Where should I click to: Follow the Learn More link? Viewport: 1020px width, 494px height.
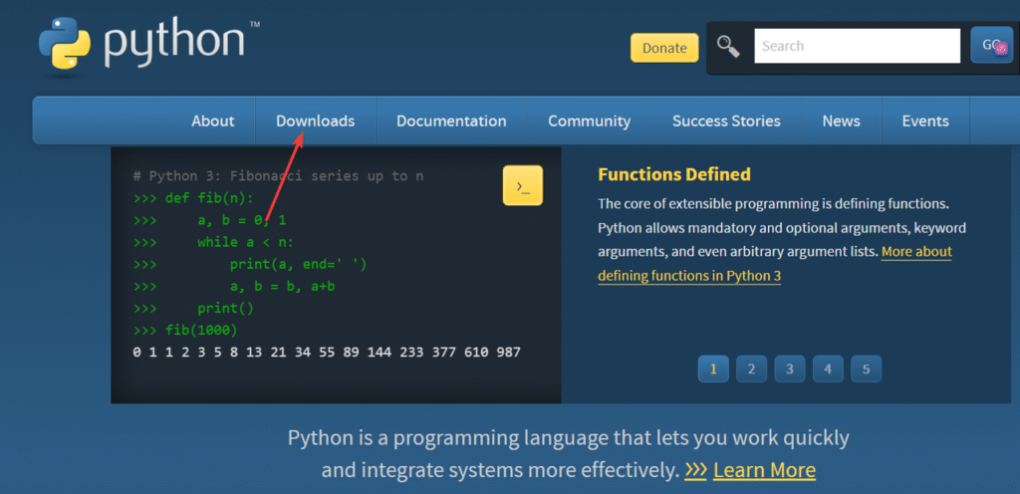click(x=764, y=469)
